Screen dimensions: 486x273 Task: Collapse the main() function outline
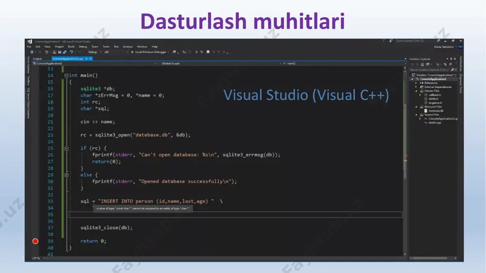66,76
